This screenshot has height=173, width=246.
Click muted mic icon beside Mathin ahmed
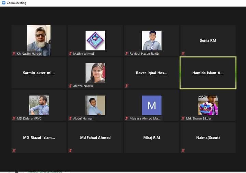(70, 54)
